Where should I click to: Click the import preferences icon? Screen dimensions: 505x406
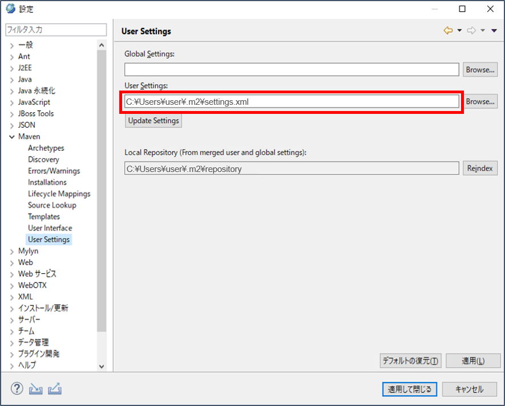36,389
